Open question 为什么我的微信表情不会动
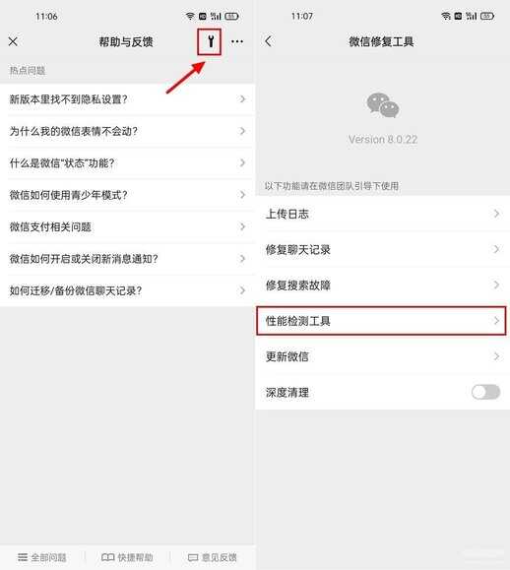Viewport: 510px width, 570px height. (127, 131)
